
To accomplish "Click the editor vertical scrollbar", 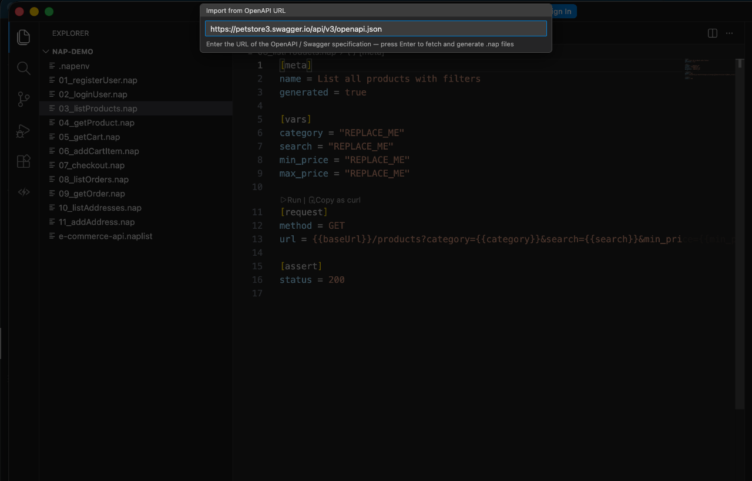I will click(740, 233).
